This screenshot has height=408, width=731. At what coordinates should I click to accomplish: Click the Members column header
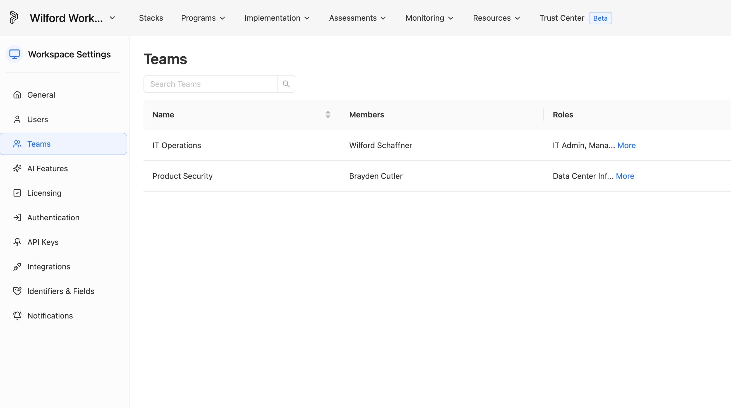pos(366,115)
